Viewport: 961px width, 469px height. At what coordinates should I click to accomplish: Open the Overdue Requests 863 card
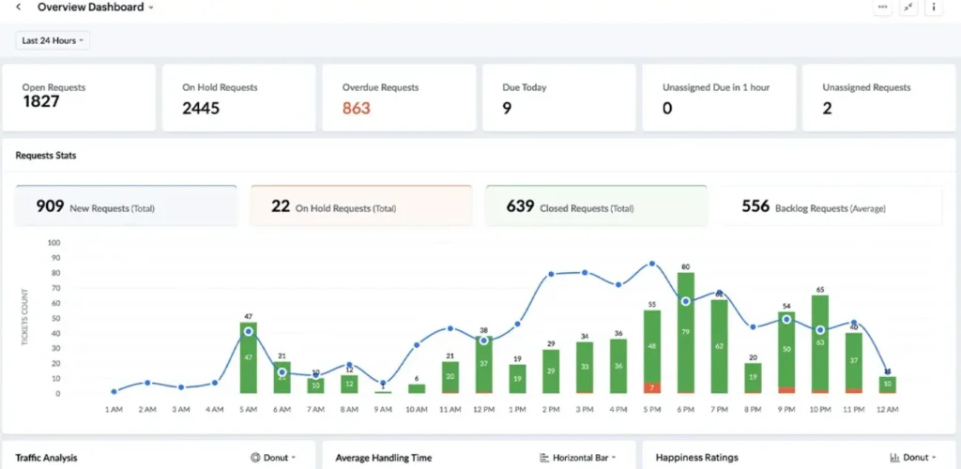[399, 98]
